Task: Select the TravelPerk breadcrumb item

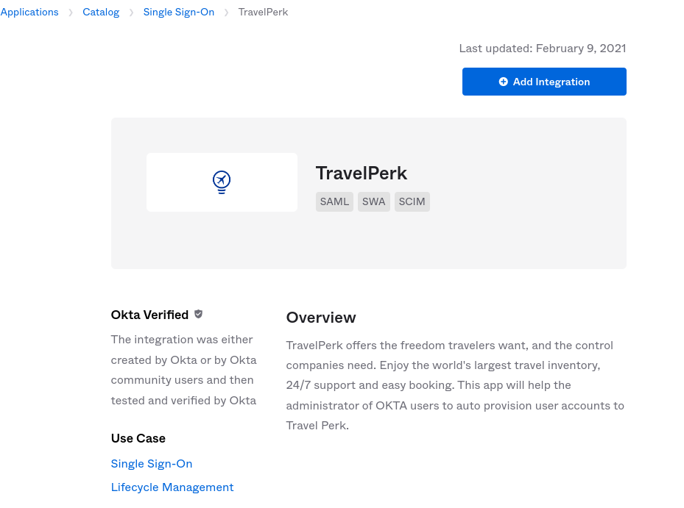Action: [x=263, y=12]
